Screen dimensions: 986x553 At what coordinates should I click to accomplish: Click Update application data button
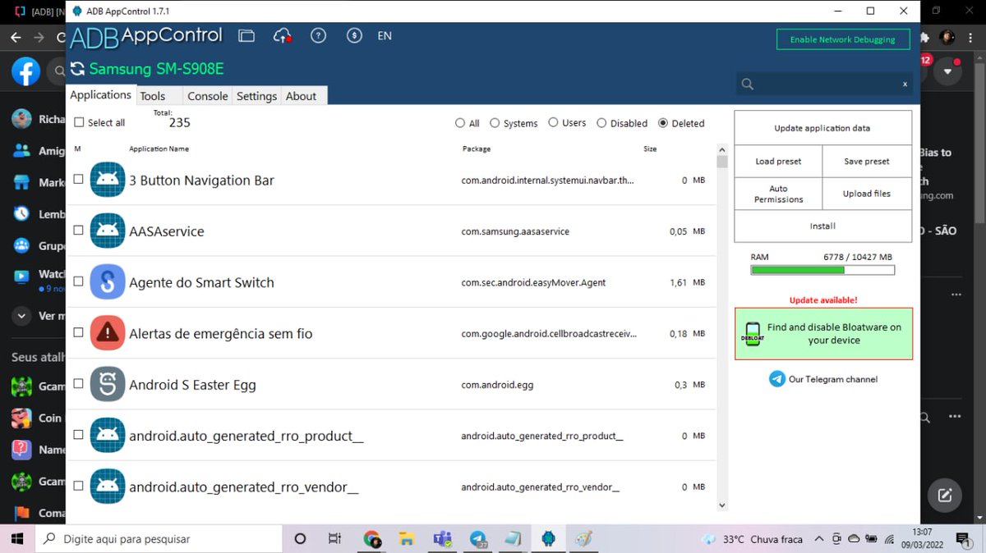tap(822, 128)
